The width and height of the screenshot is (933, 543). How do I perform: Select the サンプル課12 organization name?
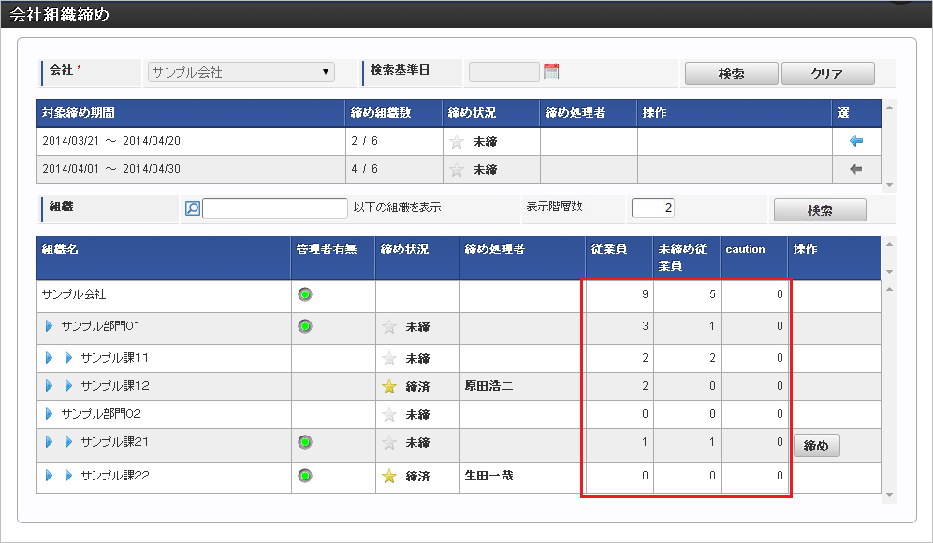pyautogui.click(x=115, y=386)
